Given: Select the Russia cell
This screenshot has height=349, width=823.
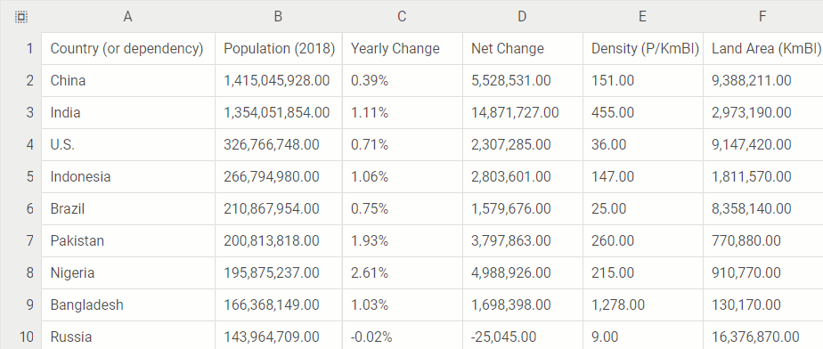Looking at the screenshot, I should click(128, 336).
